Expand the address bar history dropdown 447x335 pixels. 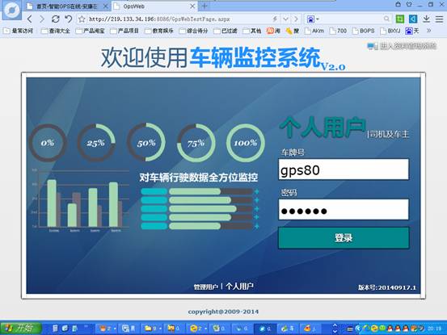(285, 19)
